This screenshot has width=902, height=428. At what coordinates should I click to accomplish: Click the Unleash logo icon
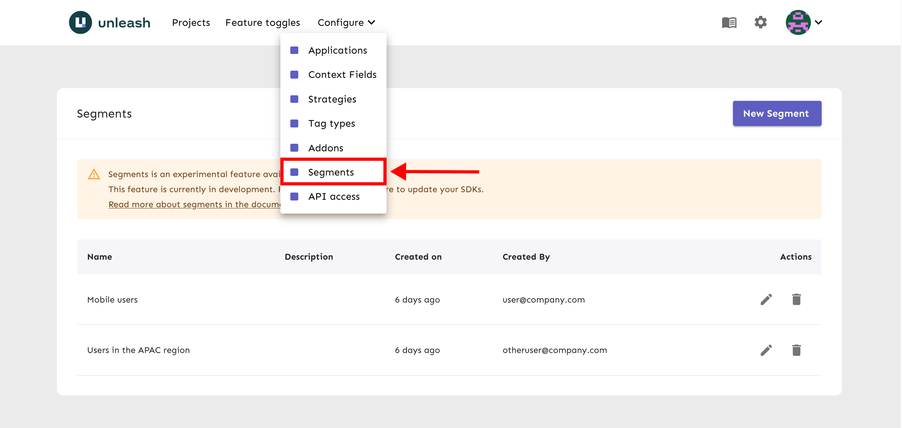pyautogui.click(x=80, y=23)
